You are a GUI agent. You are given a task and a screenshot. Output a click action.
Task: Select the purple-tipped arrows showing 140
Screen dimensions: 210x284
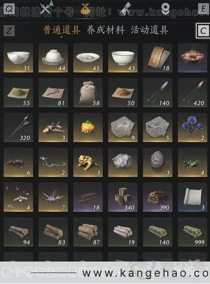[x=158, y=93]
